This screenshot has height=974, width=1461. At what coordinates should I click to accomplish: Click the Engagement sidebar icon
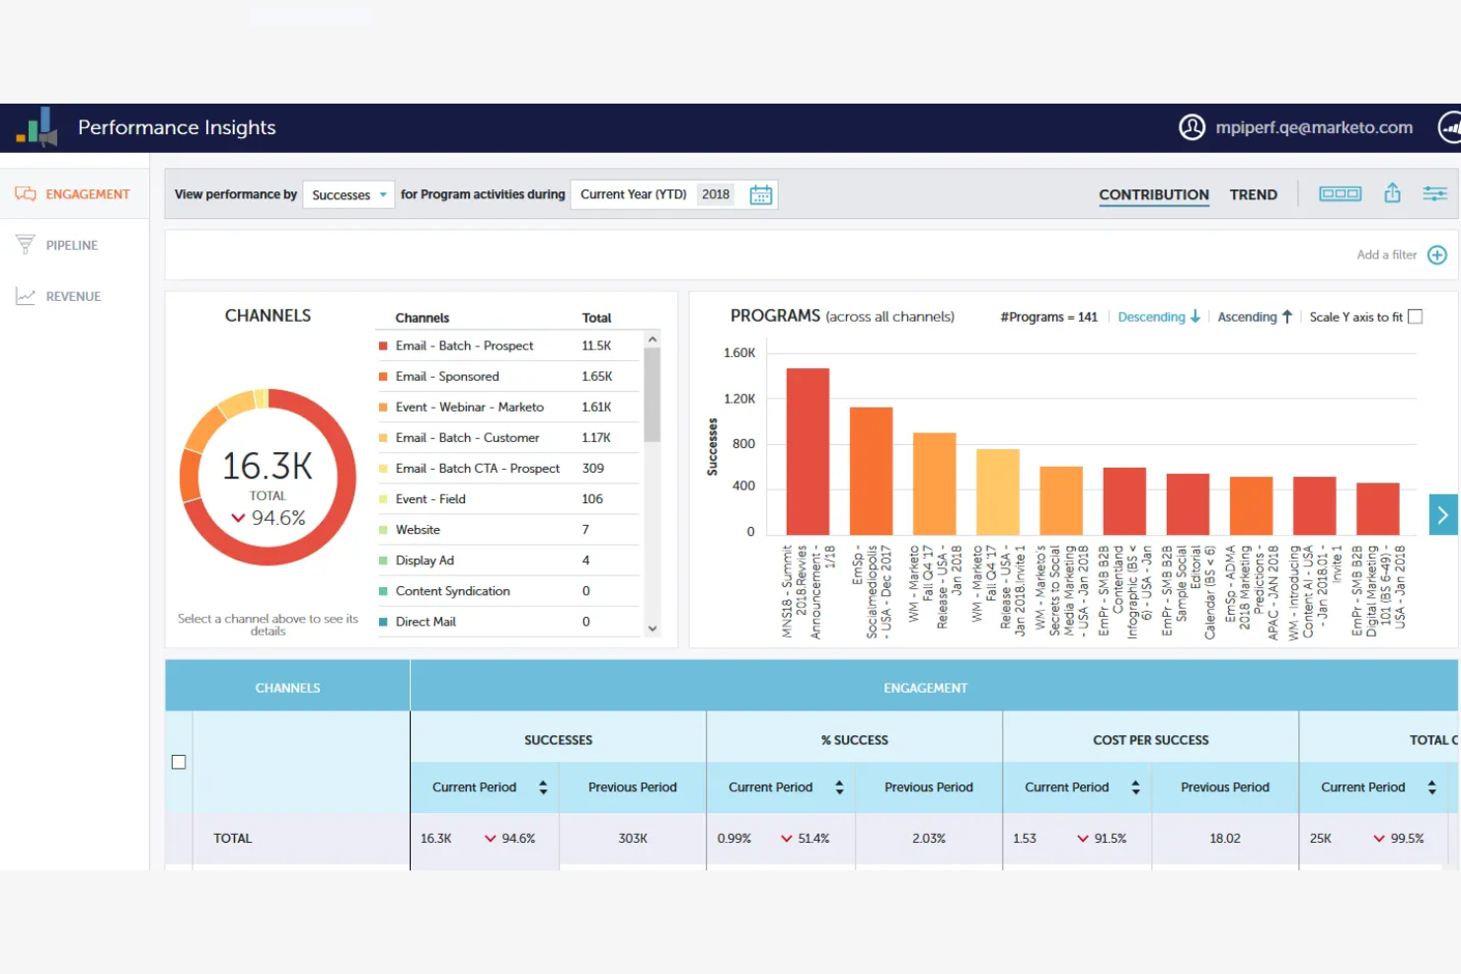coord(26,194)
